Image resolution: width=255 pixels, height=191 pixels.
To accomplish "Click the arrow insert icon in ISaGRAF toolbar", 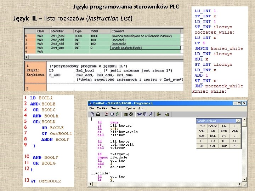I will [159, 114].
